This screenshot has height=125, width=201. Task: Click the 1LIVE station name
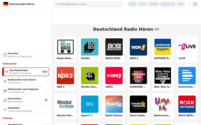(x=182, y=58)
